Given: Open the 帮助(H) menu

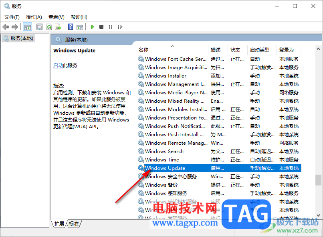Looking at the screenshot, I should 79,17.
